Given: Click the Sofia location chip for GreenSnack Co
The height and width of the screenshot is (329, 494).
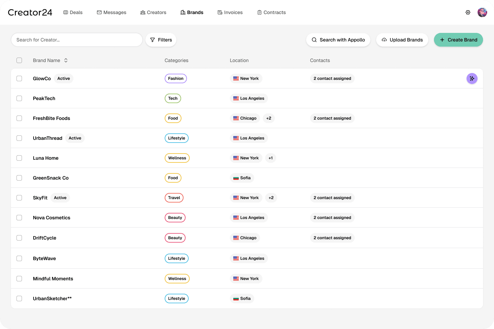Looking at the screenshot, I should [x=242, y=178].
